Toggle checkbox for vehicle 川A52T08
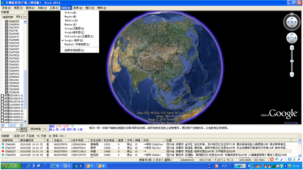 tap(7, 43)
